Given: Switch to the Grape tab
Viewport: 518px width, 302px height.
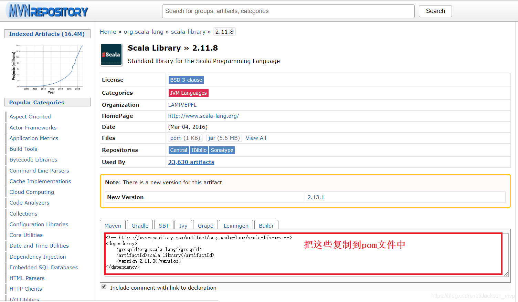Looking at the screenshot, I should (205, 225).
